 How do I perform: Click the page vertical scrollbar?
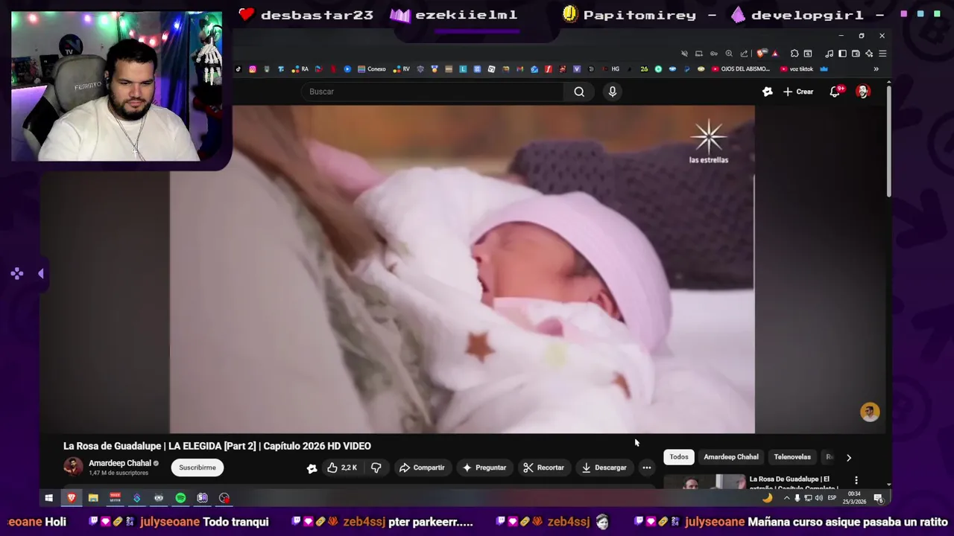(x=888, y=141)
